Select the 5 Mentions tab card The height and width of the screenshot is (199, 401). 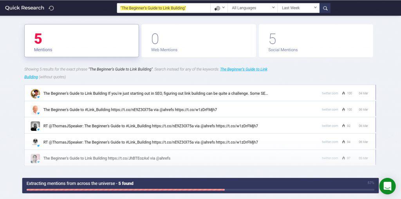pyautogui.click(x=81, y=41)
